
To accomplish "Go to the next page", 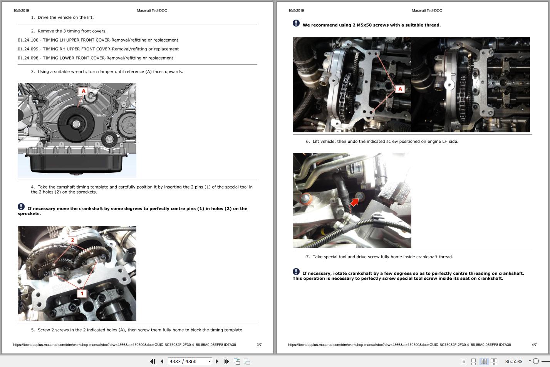I will (x=217, y=361).
